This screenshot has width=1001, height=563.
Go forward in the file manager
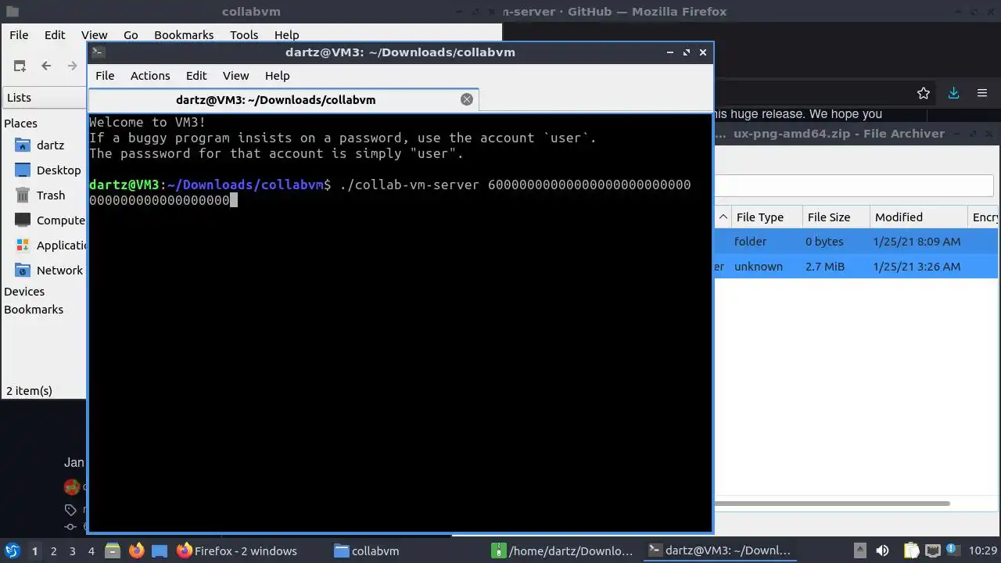pos(73,66)
